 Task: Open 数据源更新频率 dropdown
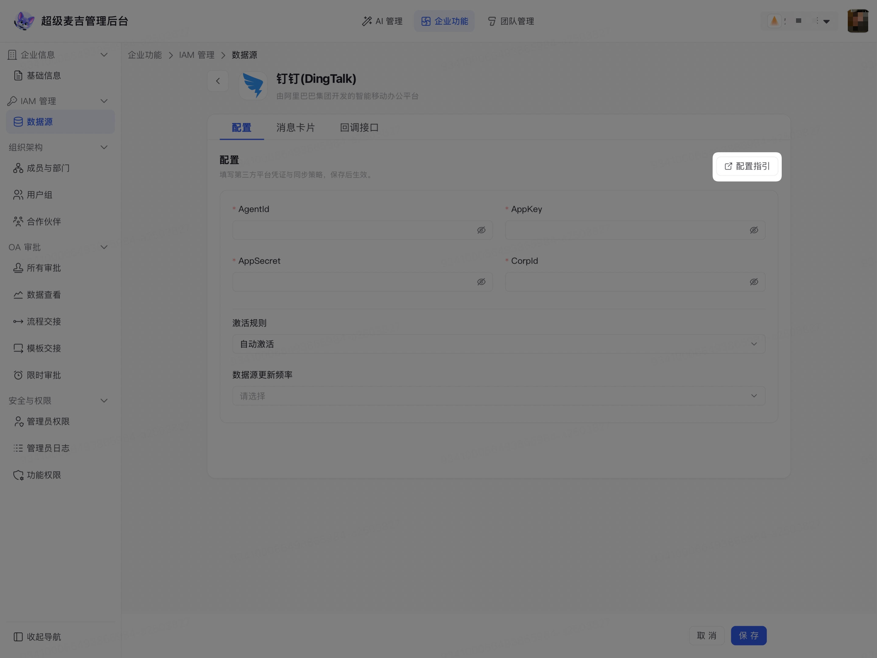tap(499, 396)
